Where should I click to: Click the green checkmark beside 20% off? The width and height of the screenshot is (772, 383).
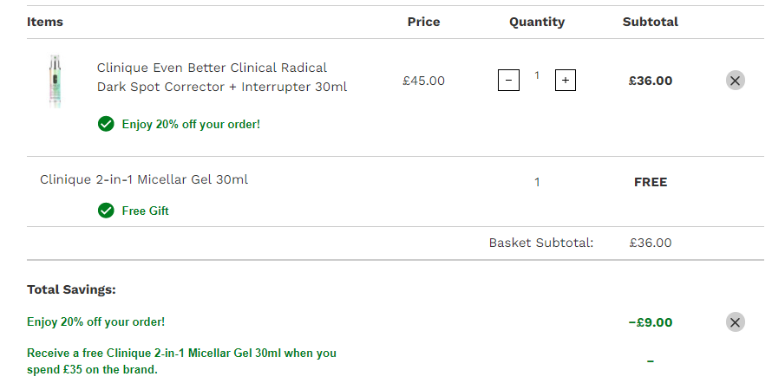[106, 125]
